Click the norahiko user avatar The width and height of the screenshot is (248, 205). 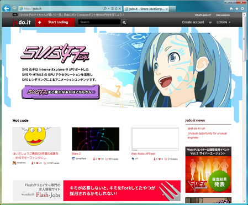coord(14,163)
